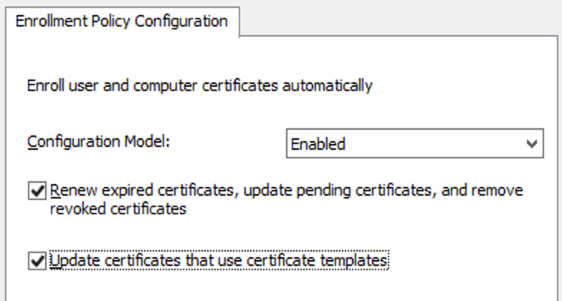Toggle the checkmark icon beside Renew expired
562x301 pixels.
[x=37, y=191]
